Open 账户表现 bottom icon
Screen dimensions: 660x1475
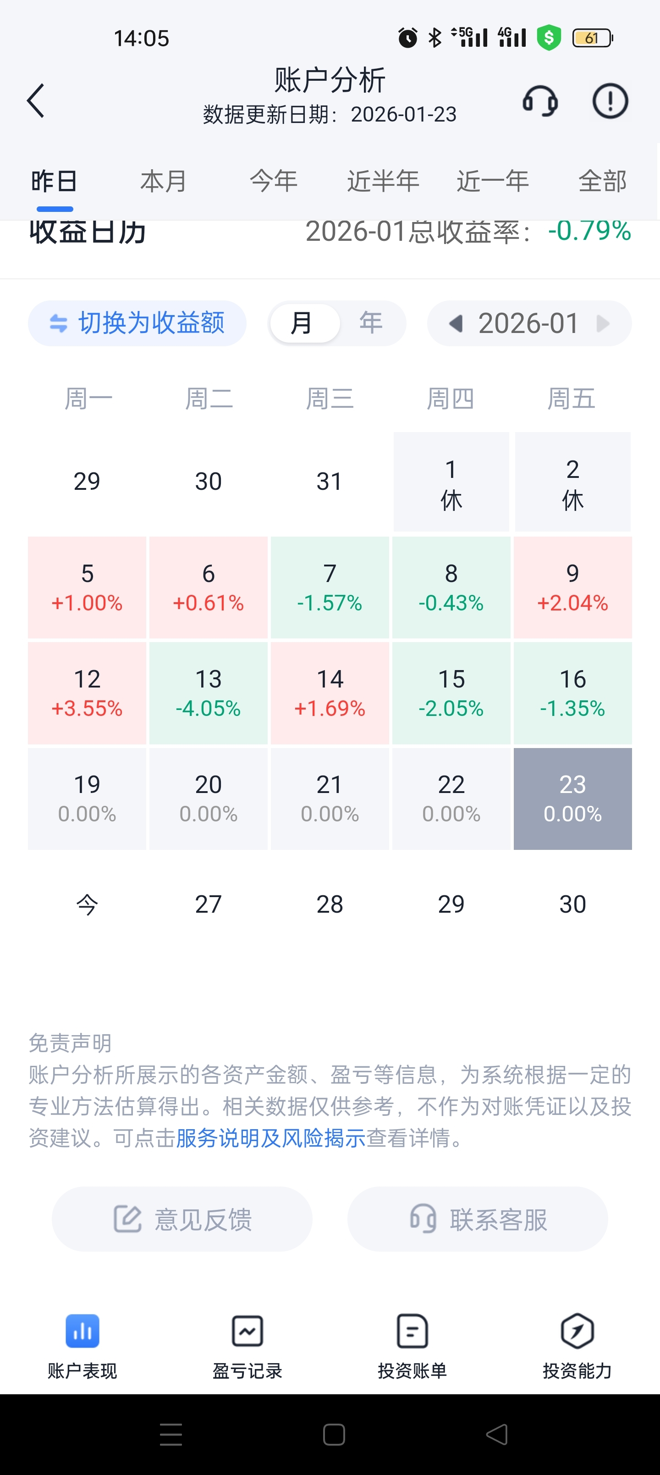[x=82, y=1331]
